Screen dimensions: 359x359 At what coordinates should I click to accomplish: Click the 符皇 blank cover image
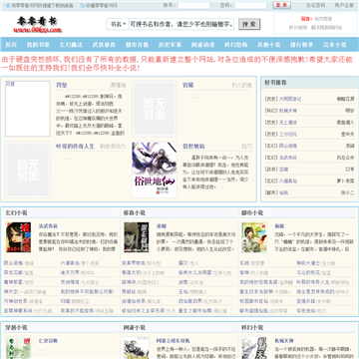click(x=28, y=109)
